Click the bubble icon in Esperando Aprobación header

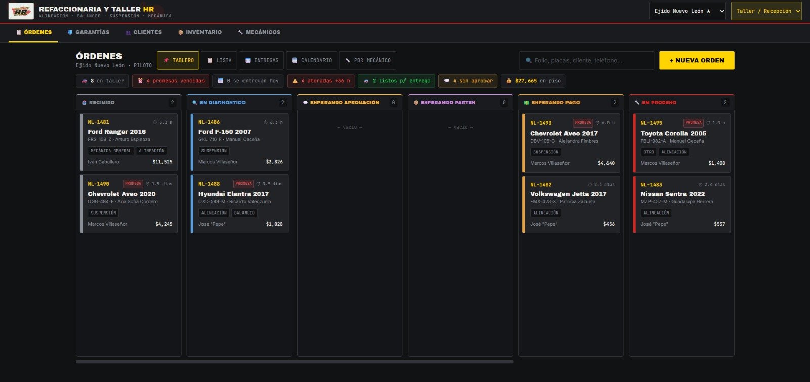point(305,103)
